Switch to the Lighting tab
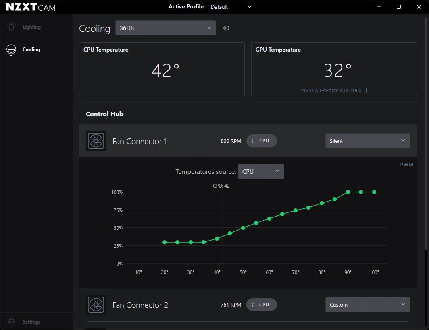This screenshot has width=429, height=330. click(31, 27)
